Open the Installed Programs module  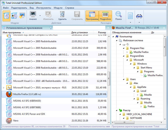click(6, 16)
